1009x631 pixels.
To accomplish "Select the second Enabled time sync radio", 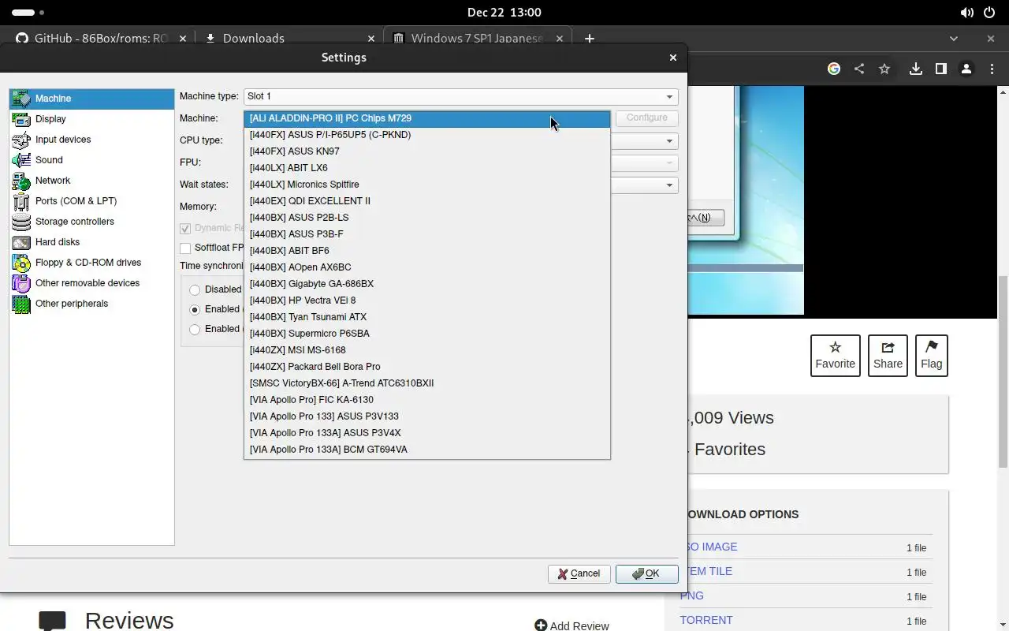I will point(195,329).
